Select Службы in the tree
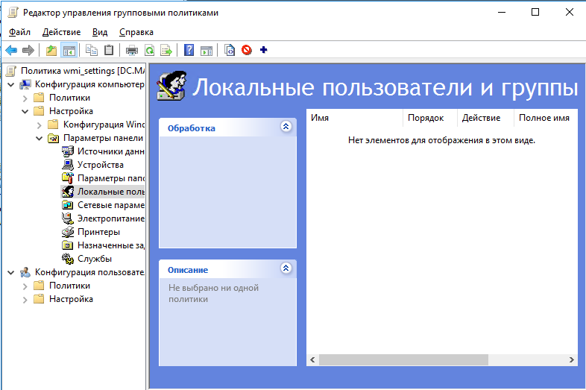Image resolution: width=586 pixels, height=390 pixels. point(95,259)
